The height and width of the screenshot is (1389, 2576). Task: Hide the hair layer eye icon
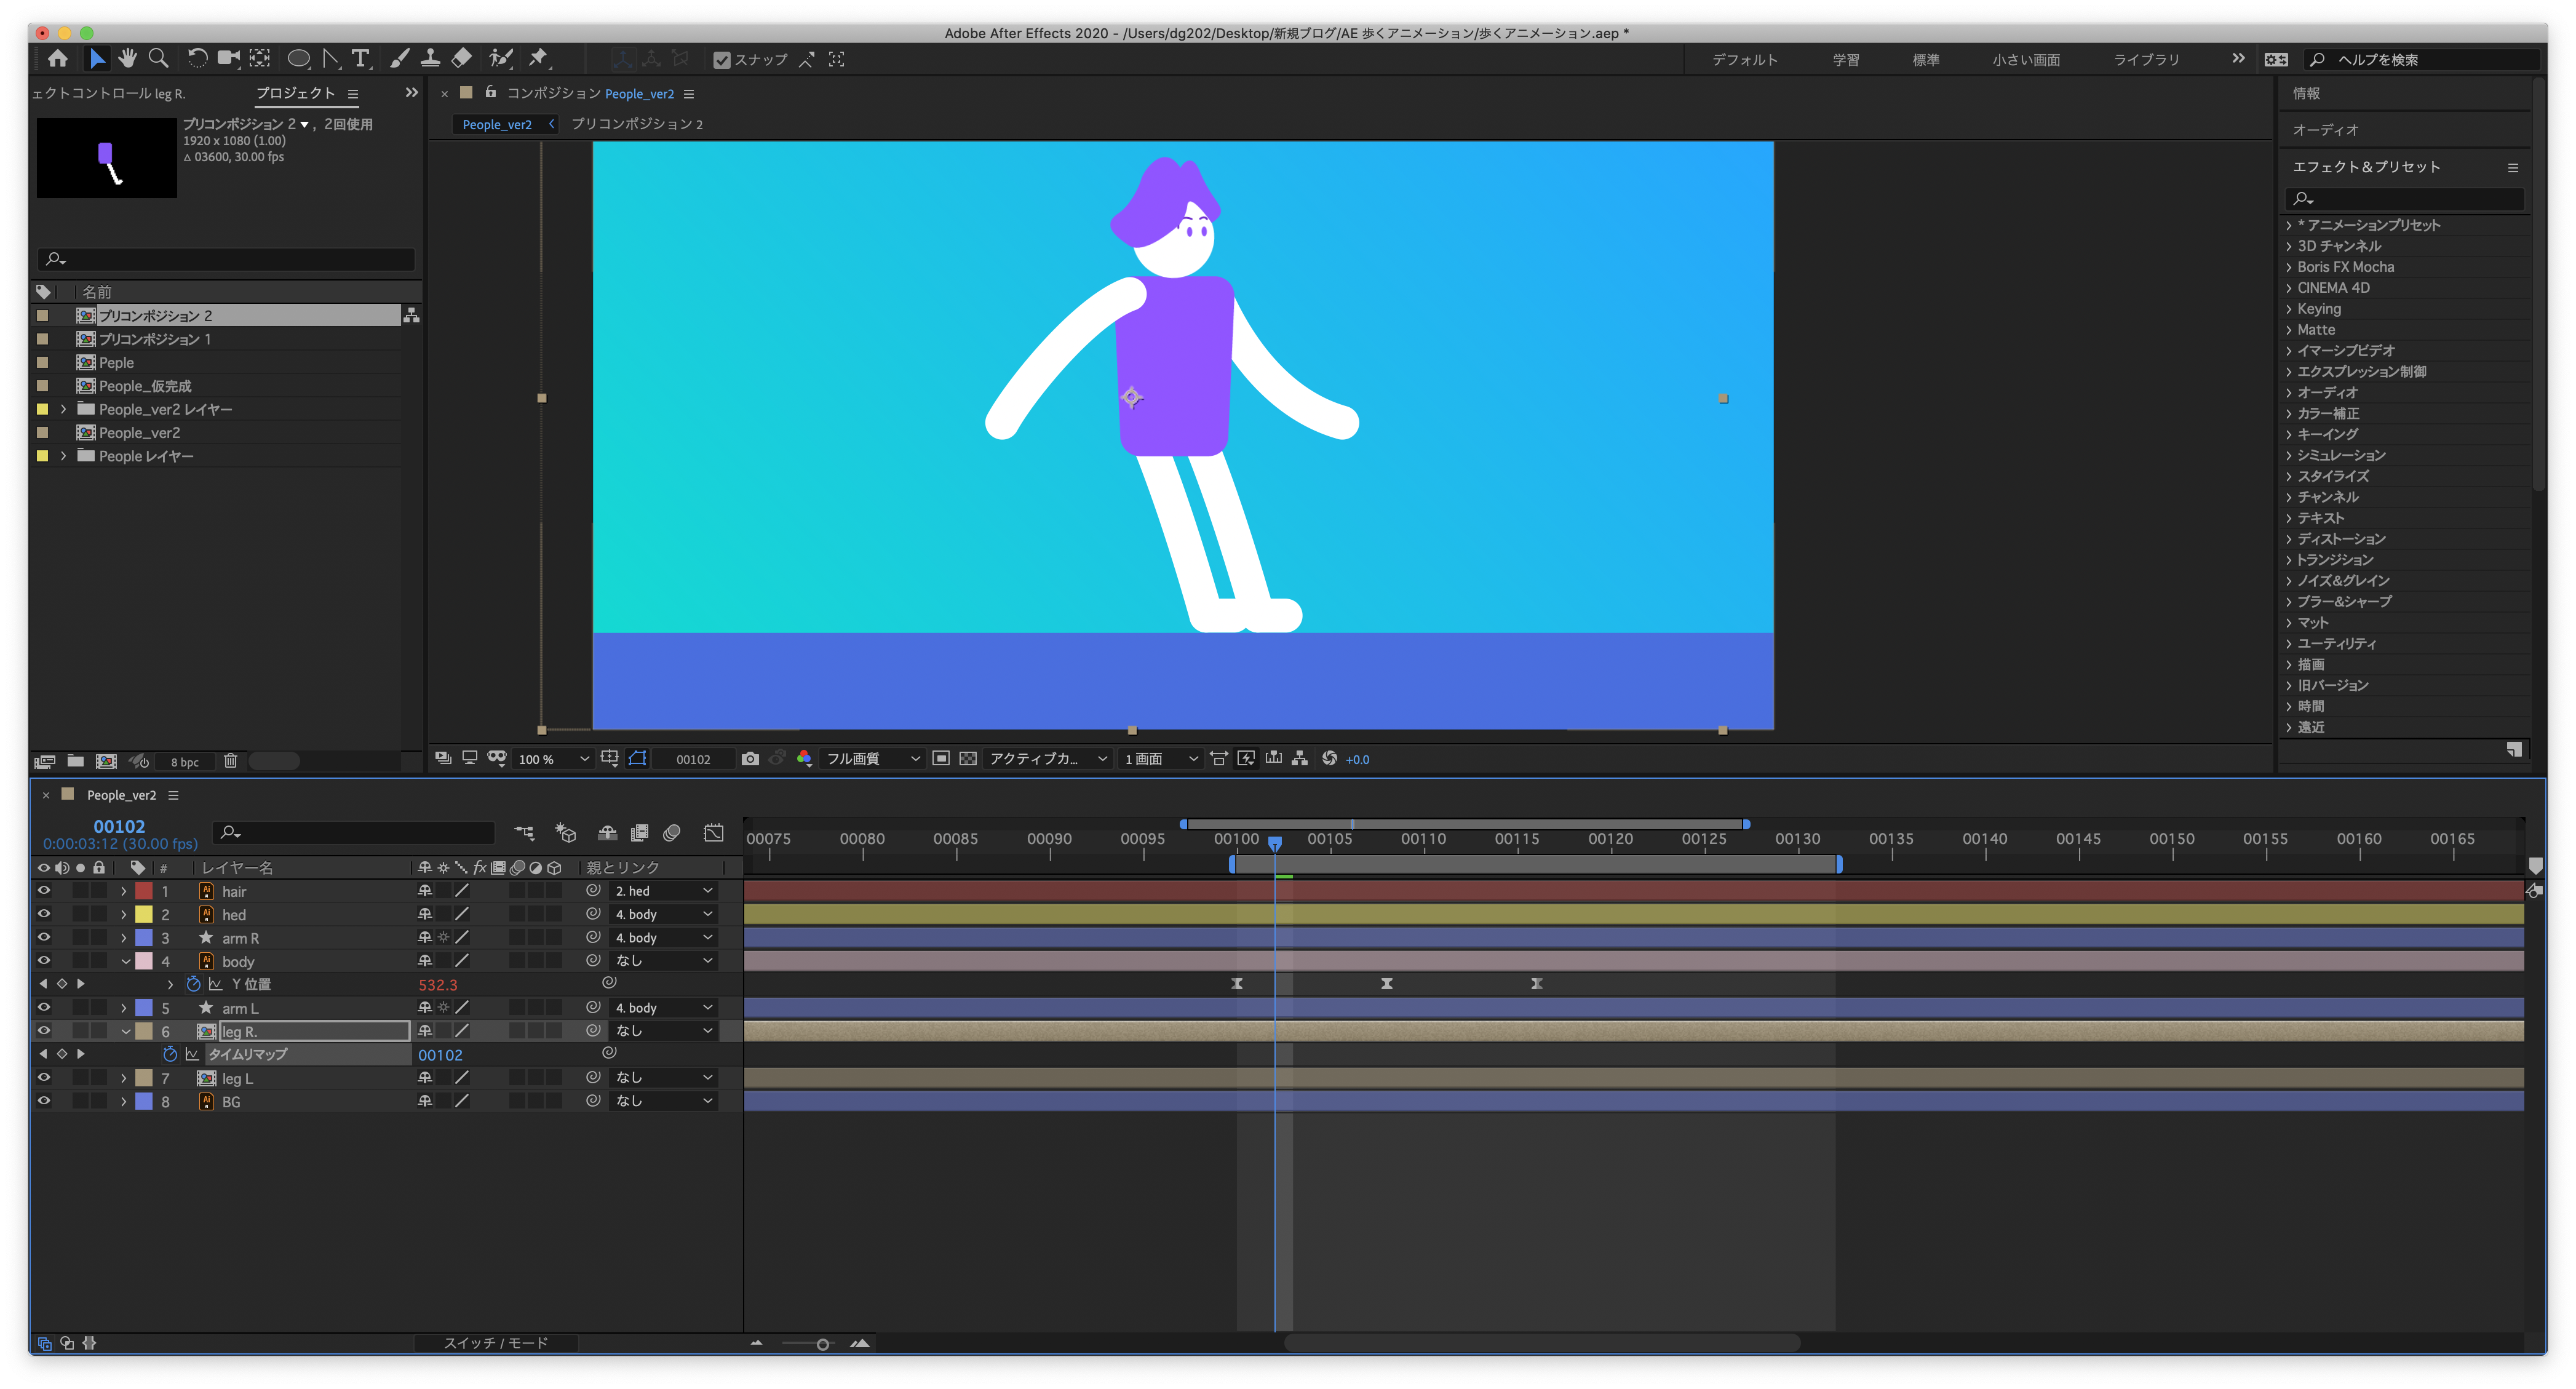(x=43, y=890)
